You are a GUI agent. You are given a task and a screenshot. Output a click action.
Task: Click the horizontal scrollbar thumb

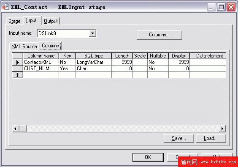[23, 129]
